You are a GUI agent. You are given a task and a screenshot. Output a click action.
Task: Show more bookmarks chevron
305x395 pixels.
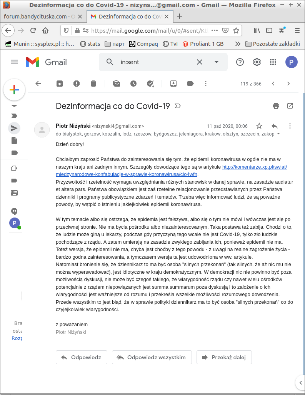pyautogui.click(x=238, y=44)
